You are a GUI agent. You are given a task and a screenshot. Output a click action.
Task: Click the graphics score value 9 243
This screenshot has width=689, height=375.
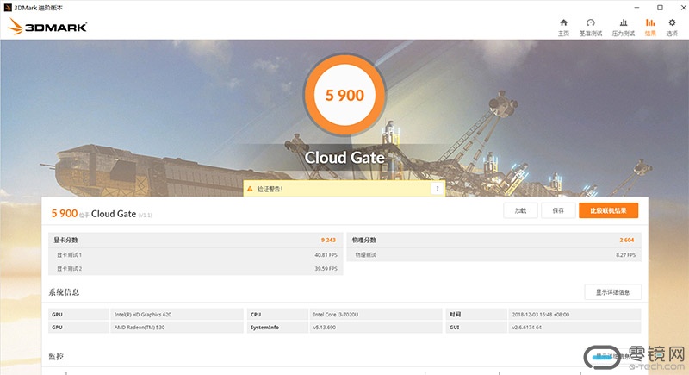[x=328, y=240]
